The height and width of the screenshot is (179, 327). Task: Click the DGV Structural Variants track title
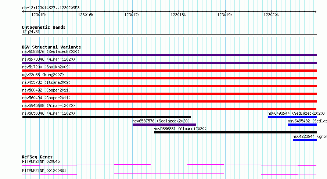point(51,47)
